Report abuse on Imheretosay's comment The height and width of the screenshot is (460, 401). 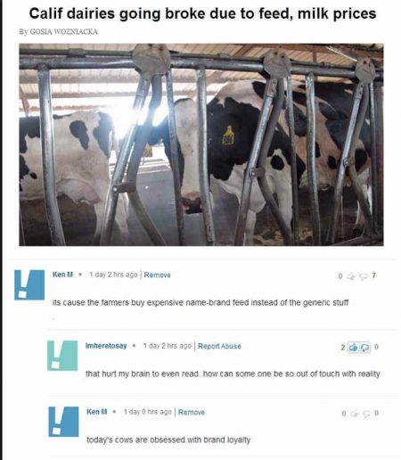[x=219, y=346]
